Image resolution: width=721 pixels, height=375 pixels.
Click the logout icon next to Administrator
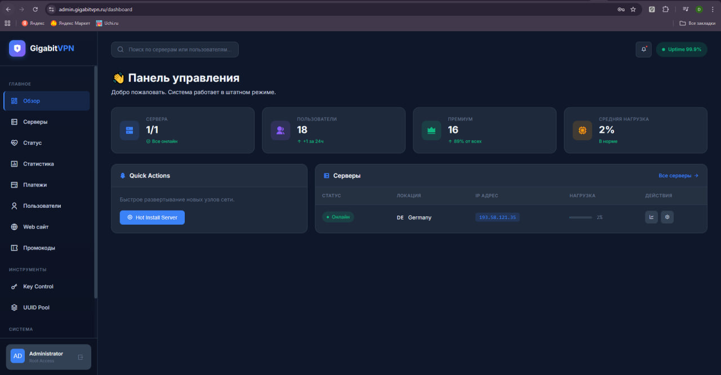coord(81,357)
